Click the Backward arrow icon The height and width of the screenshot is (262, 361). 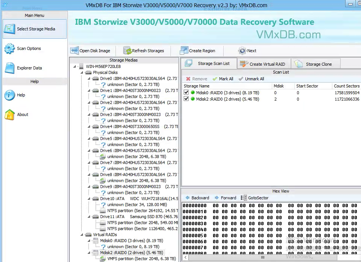(x=187, y=198)
